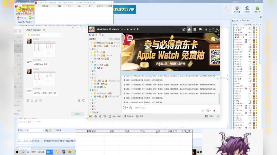The height and width of the screenshot is (155, 277).
Task: Click the plus icon at the banner's top right
Action: coord(218,35)
